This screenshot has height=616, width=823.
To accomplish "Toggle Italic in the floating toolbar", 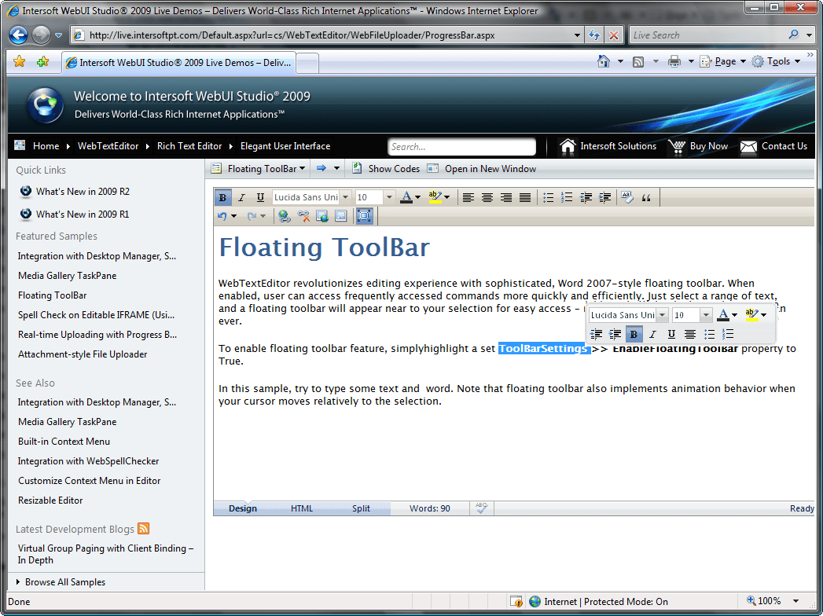I will tap(652, 334).
